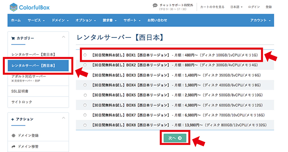Open the 日本語 language dropdown
This screenshot has height=152, width=288.
coord(236,7)
